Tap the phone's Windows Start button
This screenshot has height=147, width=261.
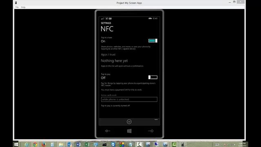(129, 131)
